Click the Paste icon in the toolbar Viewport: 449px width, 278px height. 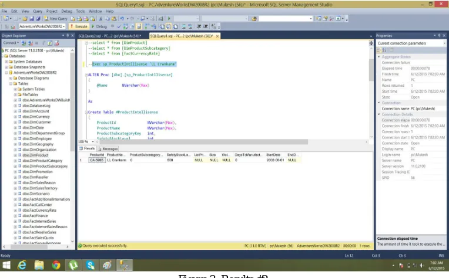(113, 19)
